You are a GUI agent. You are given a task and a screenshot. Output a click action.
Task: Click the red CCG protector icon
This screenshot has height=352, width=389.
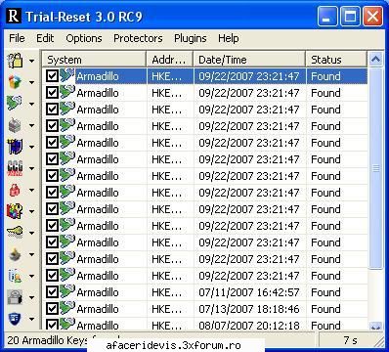coord(15,168)
